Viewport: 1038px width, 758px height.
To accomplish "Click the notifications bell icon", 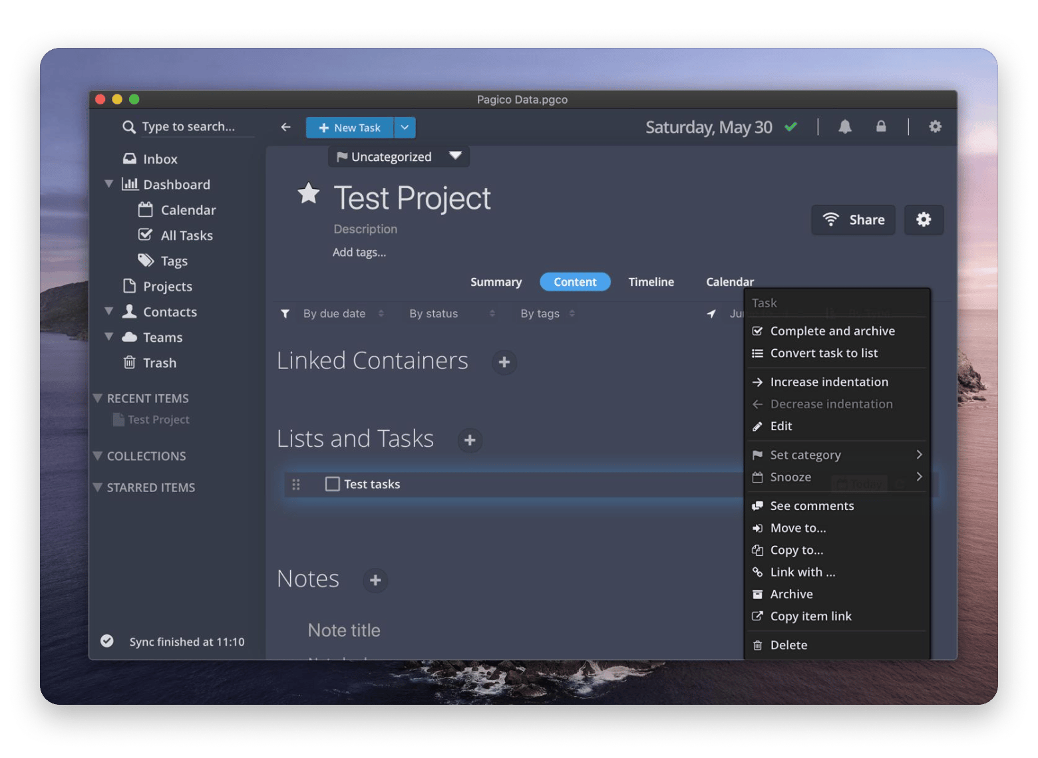I will (x=844, y=127).
